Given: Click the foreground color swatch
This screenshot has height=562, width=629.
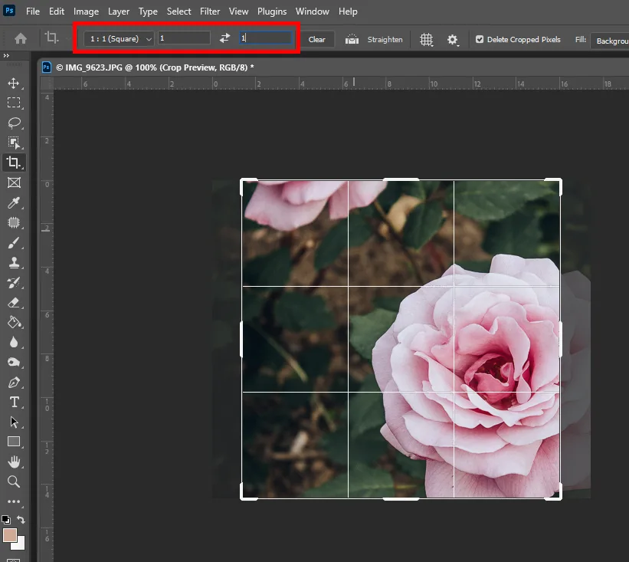Looking at the screenshot, I should (10, 534).
